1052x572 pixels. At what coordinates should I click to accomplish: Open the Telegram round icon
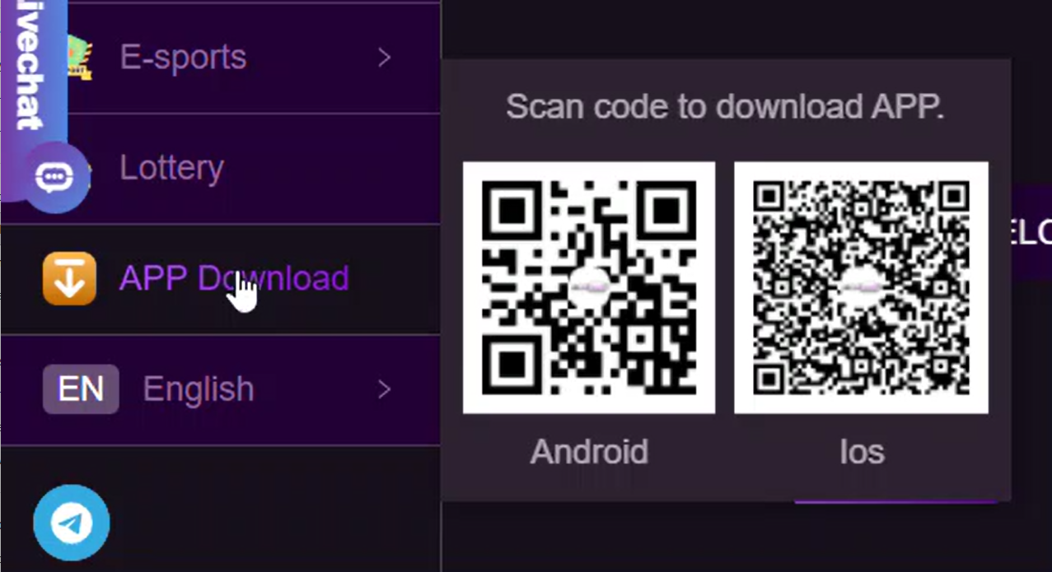point(72,523)
